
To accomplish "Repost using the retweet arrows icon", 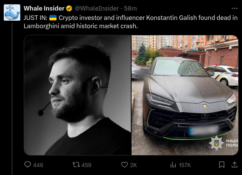I will pyautogui.click(x=76, y=165).
